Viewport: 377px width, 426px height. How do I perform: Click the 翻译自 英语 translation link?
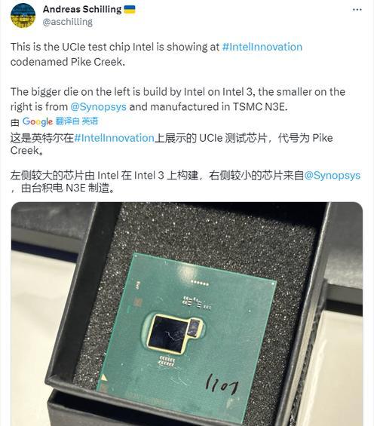[x=77, y=121]
